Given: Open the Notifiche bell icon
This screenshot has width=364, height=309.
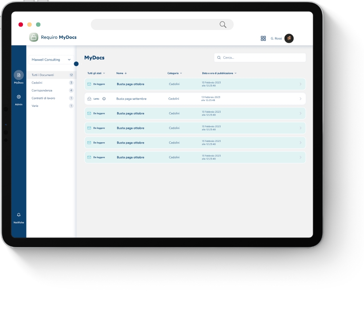Looking at the screenshot, I should click(19, 214).
